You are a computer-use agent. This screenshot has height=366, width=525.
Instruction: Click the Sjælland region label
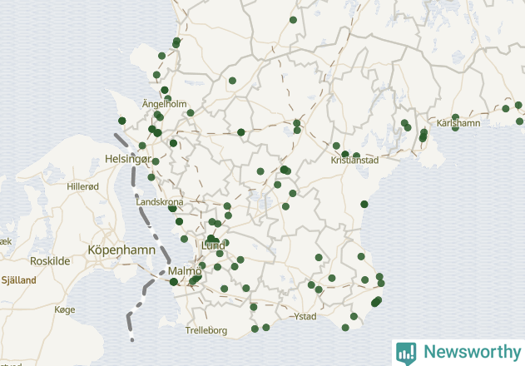point(19,280)
